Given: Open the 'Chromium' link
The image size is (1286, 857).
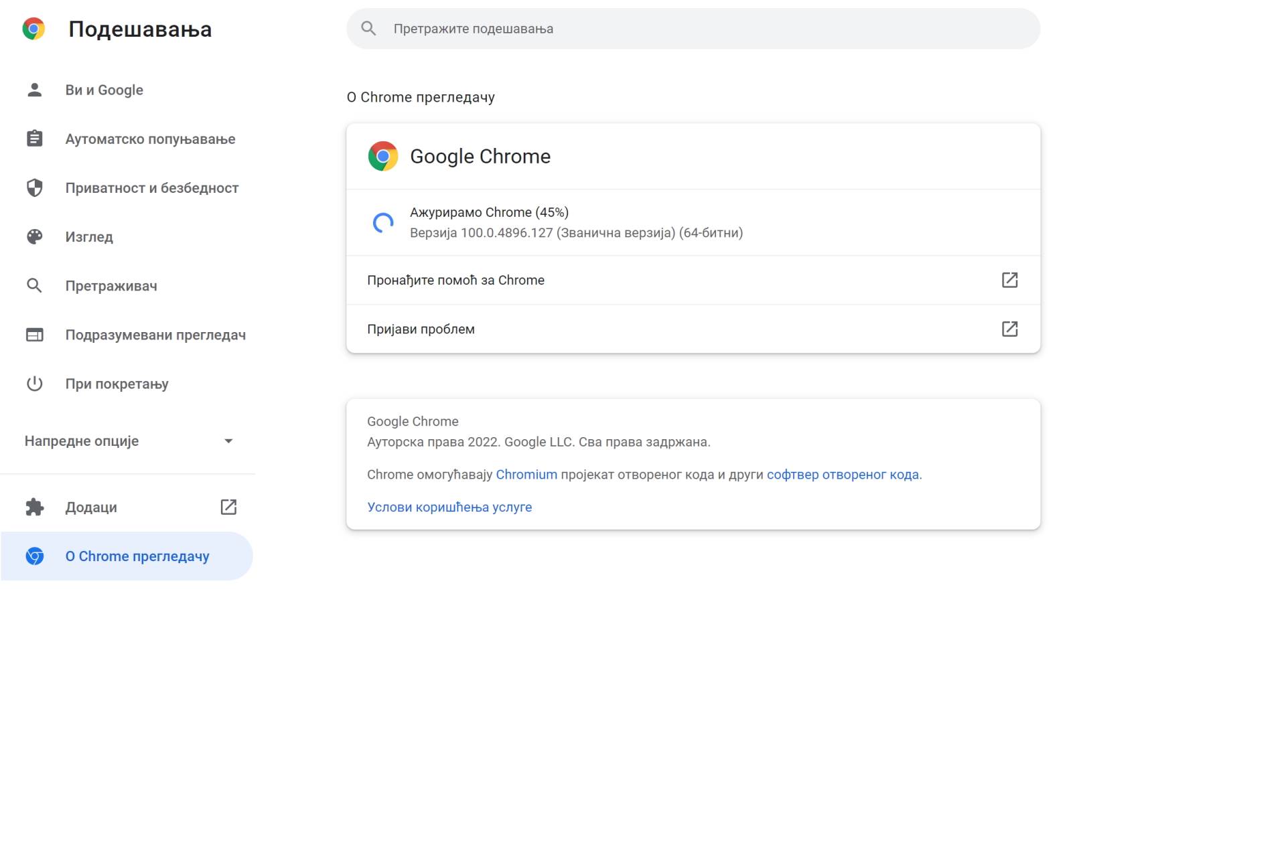Looking at the screenshot, I should 526,474.
